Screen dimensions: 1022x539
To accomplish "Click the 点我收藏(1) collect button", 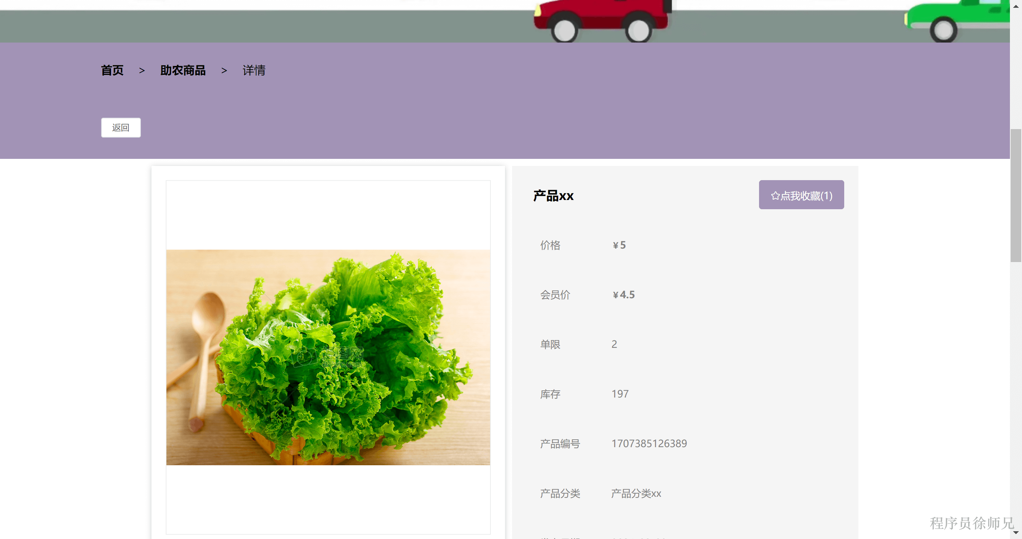I will (x=801, y=195).
